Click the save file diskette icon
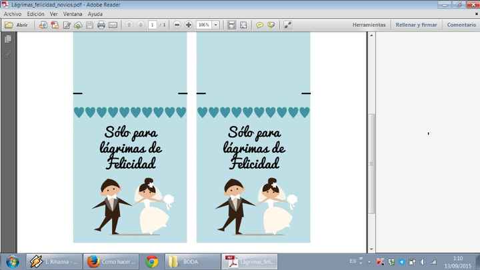Viewport: 480px width, 270px height. pos(89,25)
